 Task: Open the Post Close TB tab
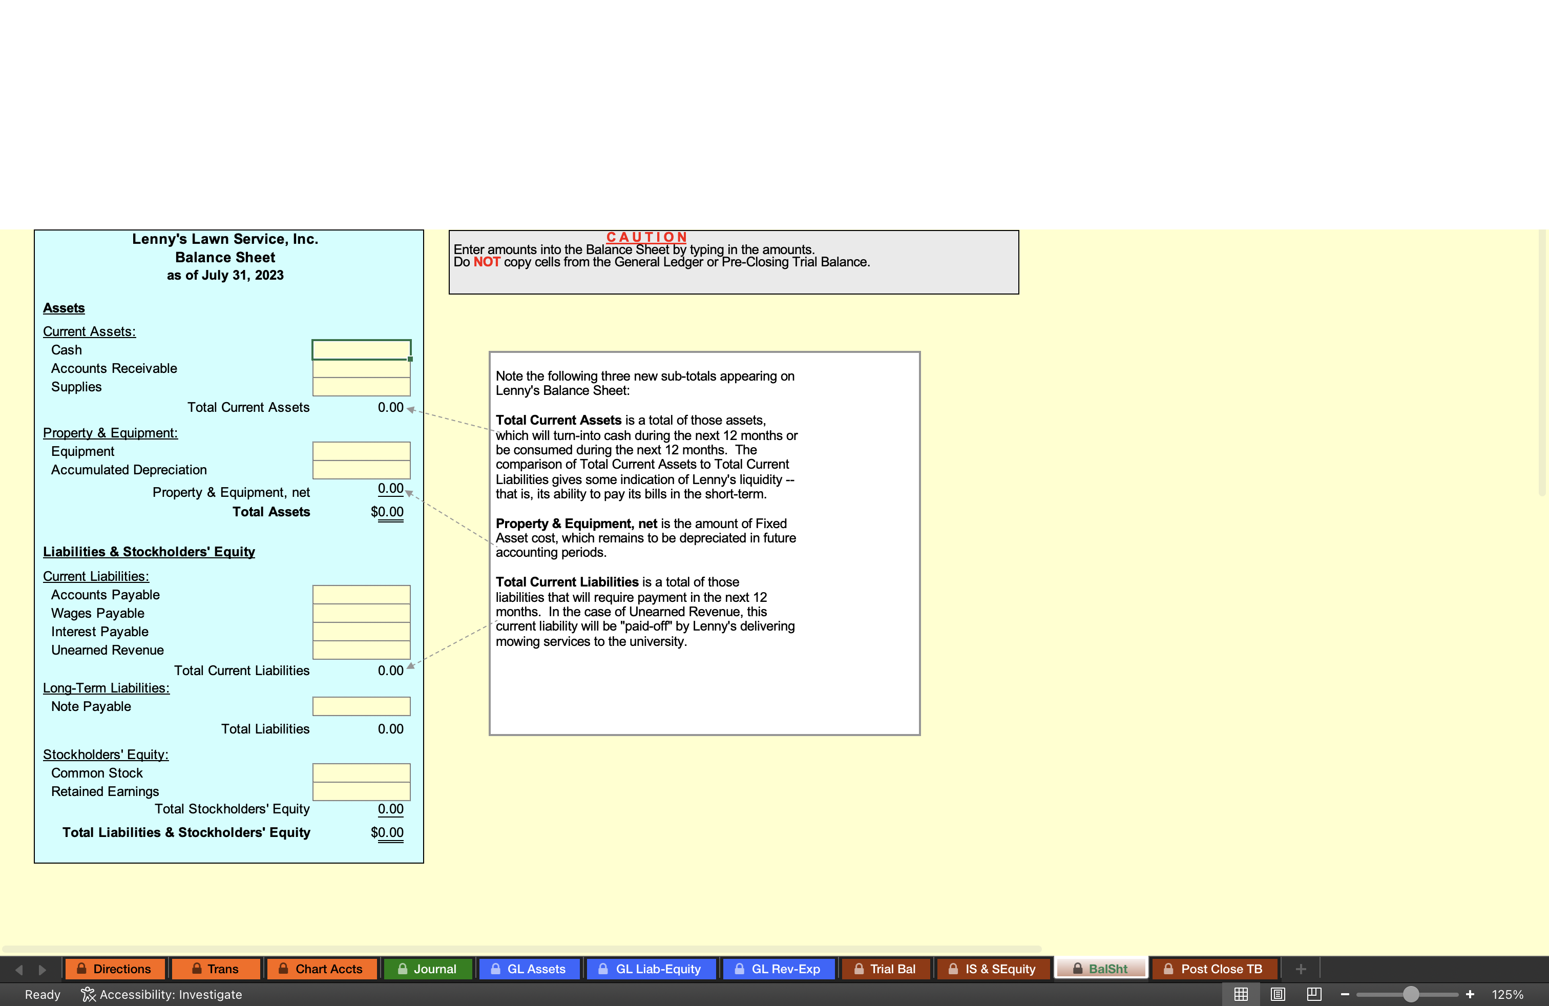click(1214, 969)
